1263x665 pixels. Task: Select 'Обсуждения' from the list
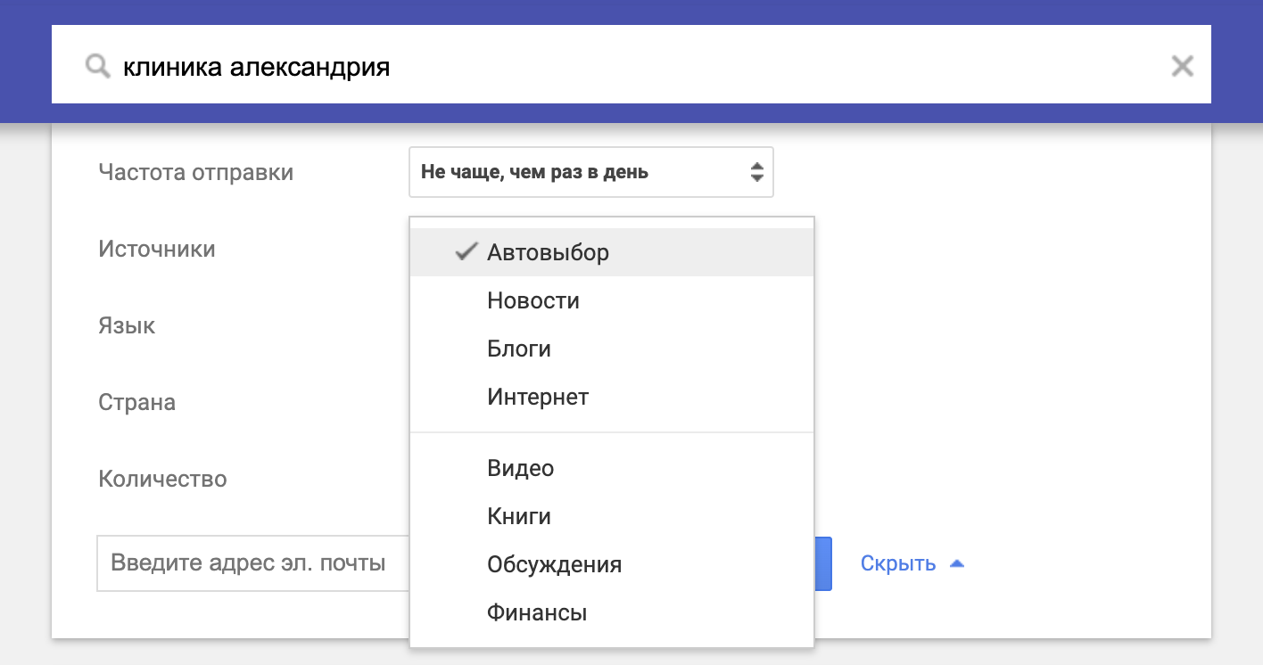(x=552, y=564)
